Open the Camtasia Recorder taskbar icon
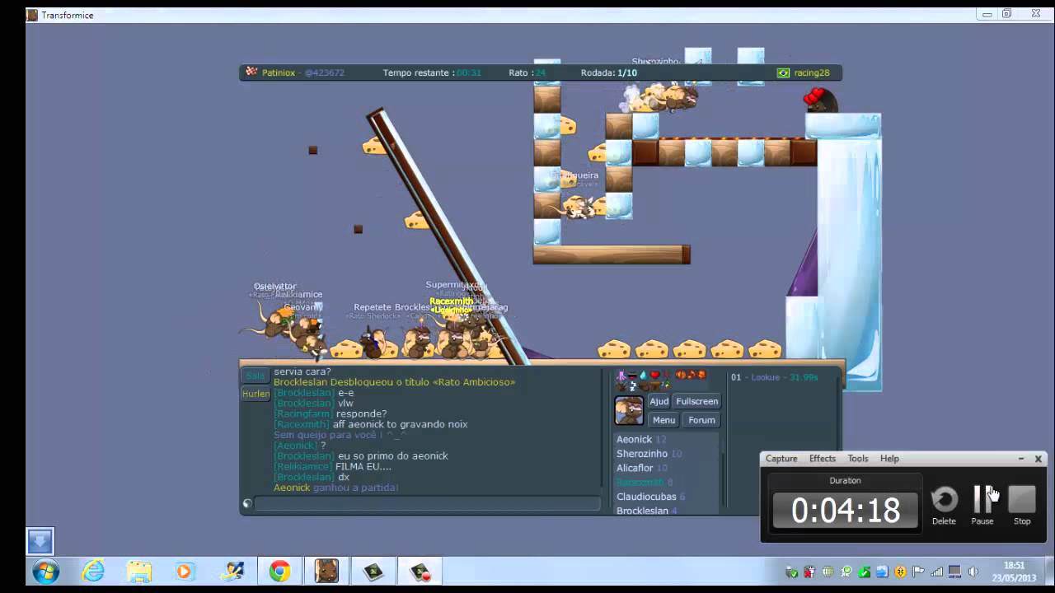This screenshot has height=593, width=1055. 421,571
